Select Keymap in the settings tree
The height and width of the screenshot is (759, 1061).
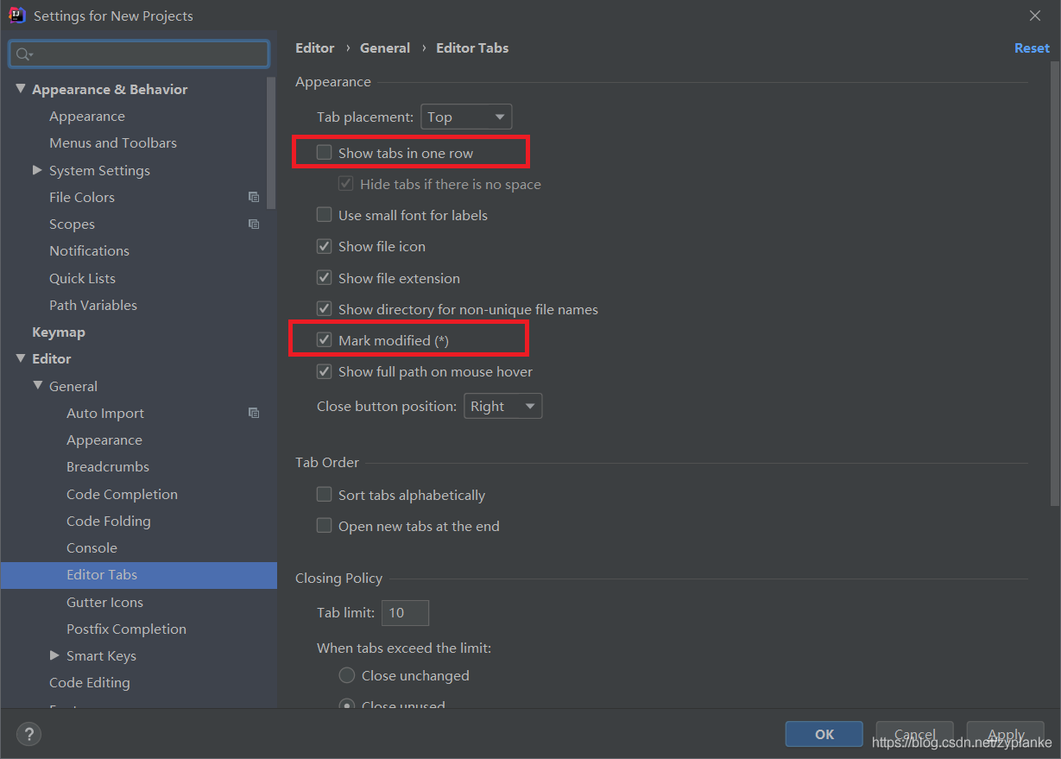(x=59, y=332)
